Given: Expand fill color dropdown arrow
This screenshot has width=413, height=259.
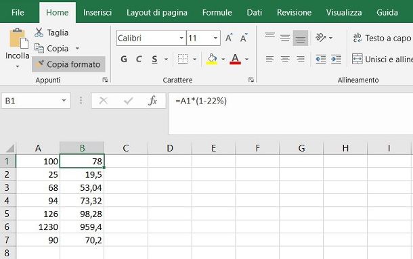Looking at the screenshot, I should [x=223, y=60].
